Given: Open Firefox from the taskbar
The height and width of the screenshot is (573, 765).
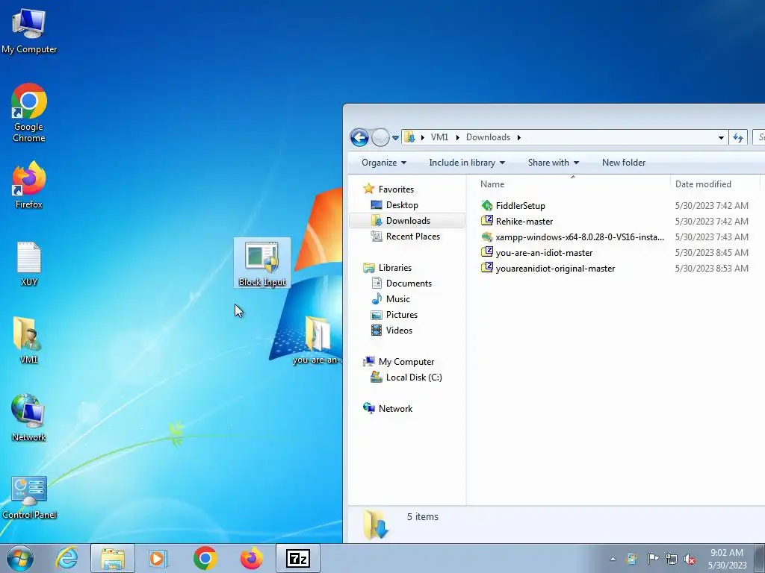Looking at the screenshot, I should [251, 558].
